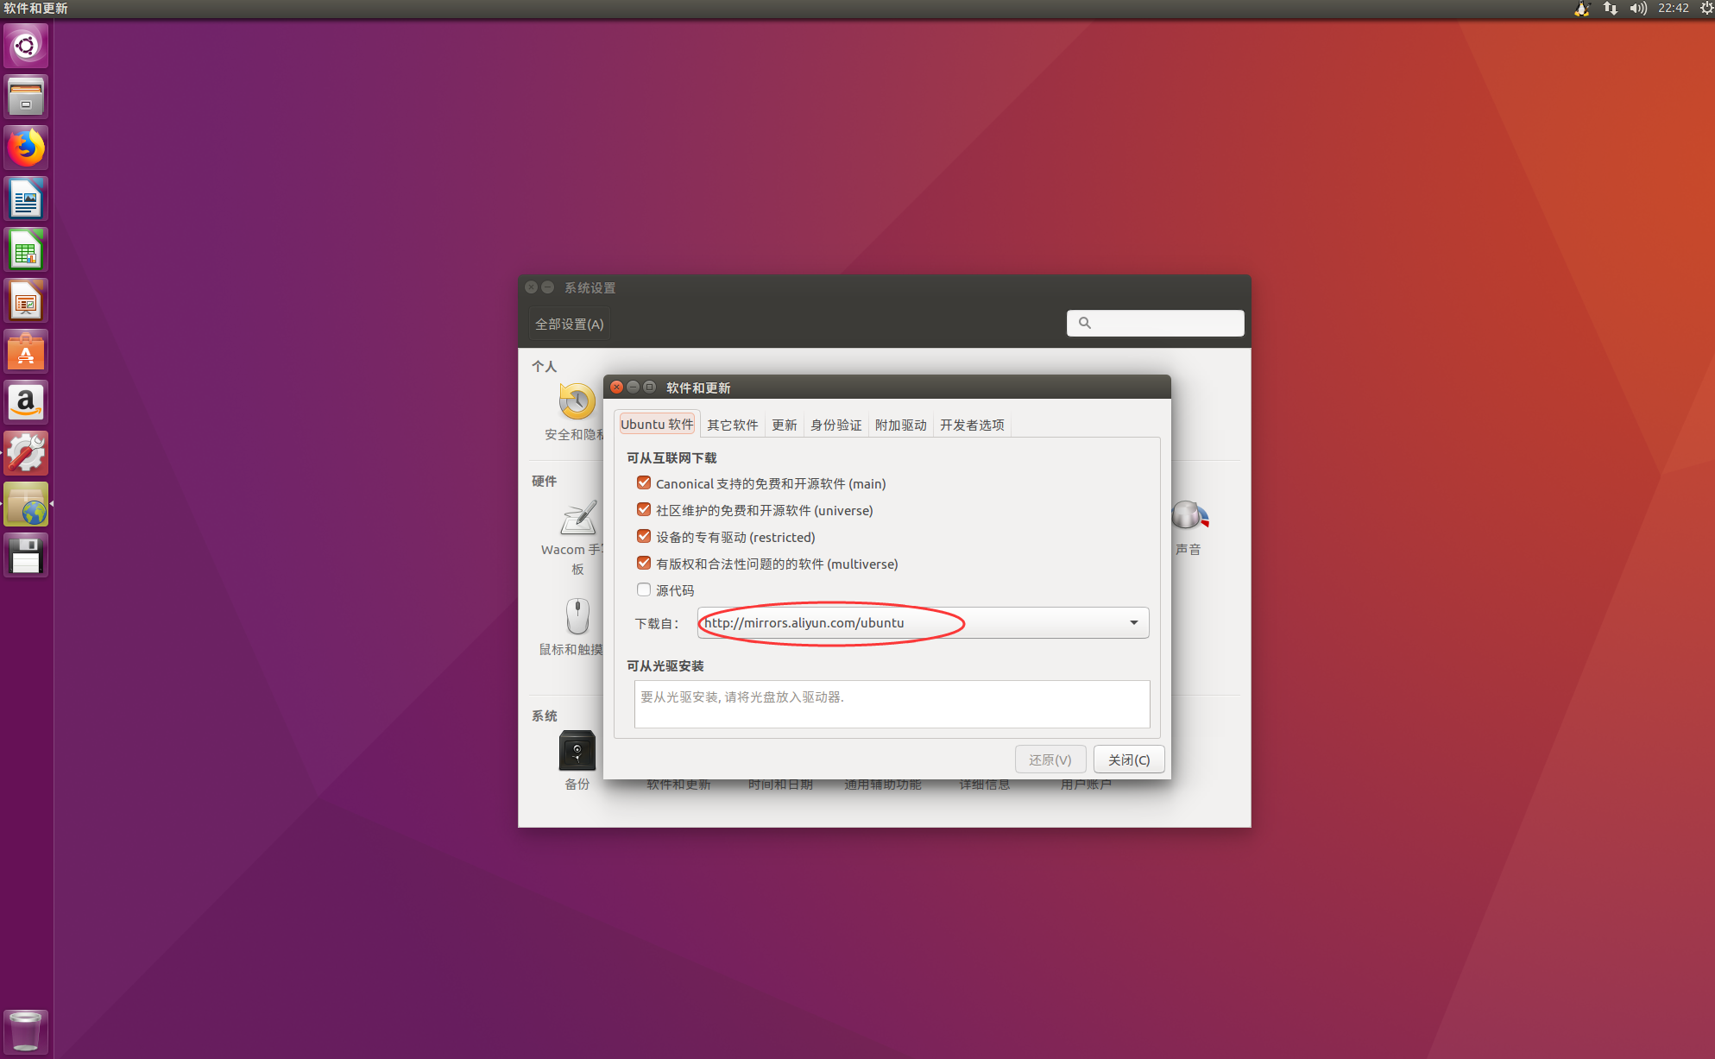Launch LibreOffice Writer from the launcher
The height and width of the screenshot is (1059, 1715).
(x=26, y=198)
